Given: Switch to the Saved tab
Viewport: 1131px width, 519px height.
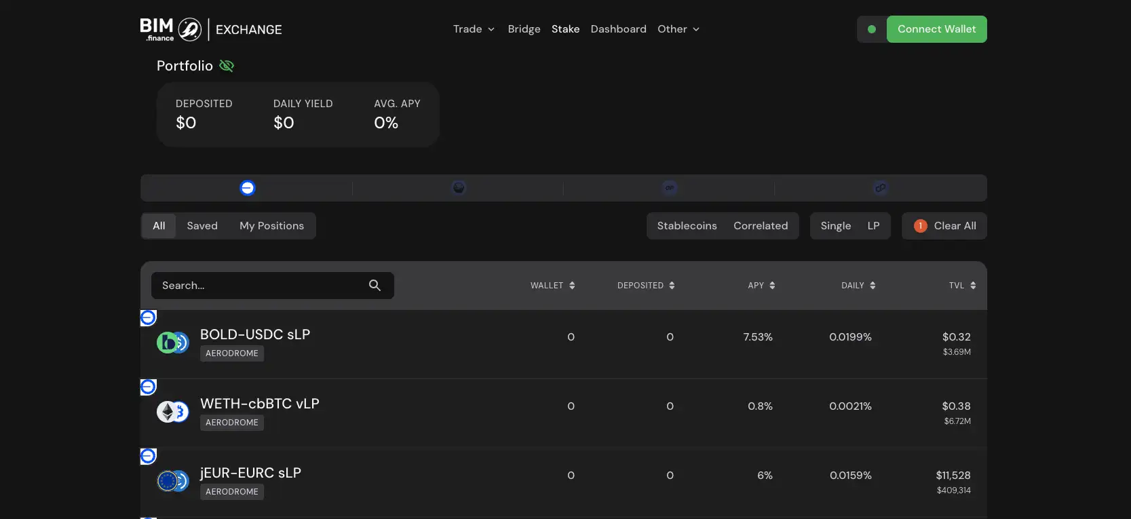Looking at the screenshot, I should (x=202, y=226).
